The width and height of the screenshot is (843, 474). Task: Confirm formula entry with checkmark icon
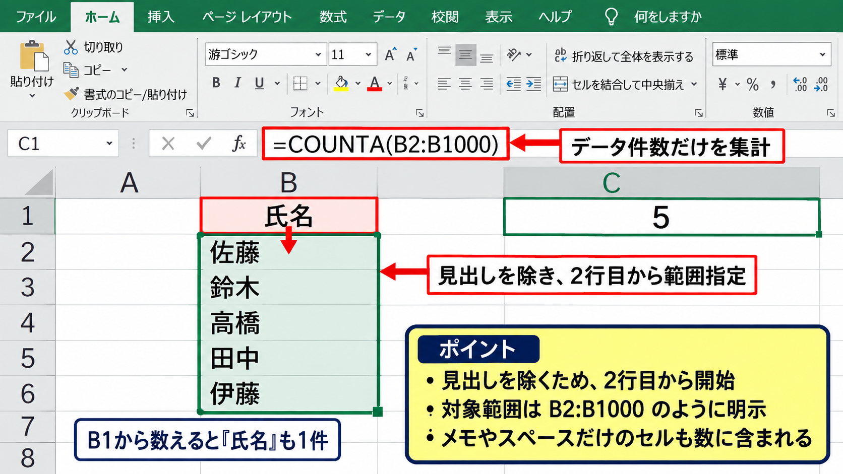coord(204,144)
